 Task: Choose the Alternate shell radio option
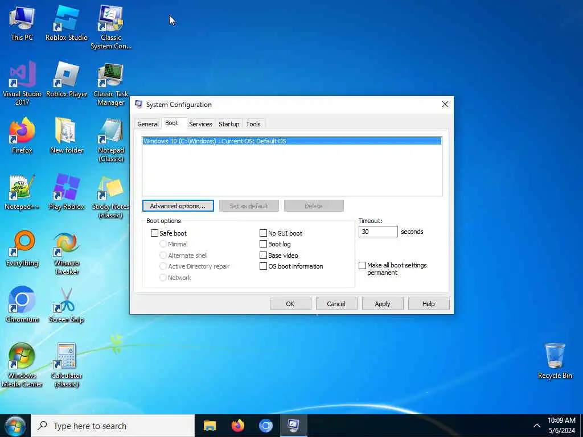163,255
